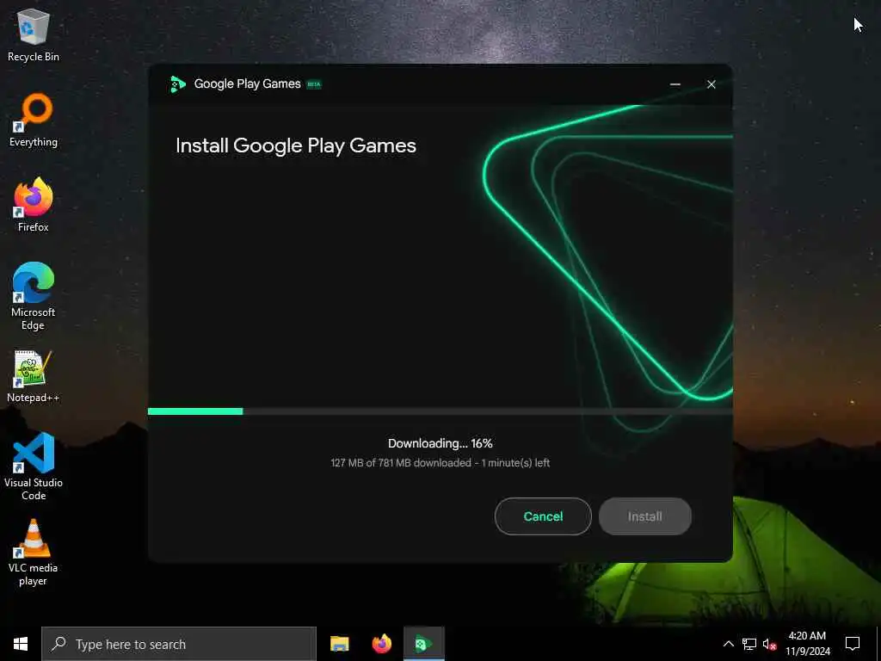The image size is (881, 661).
Task: Click the BETA badge in the title bar
Action: click(313, 84)
